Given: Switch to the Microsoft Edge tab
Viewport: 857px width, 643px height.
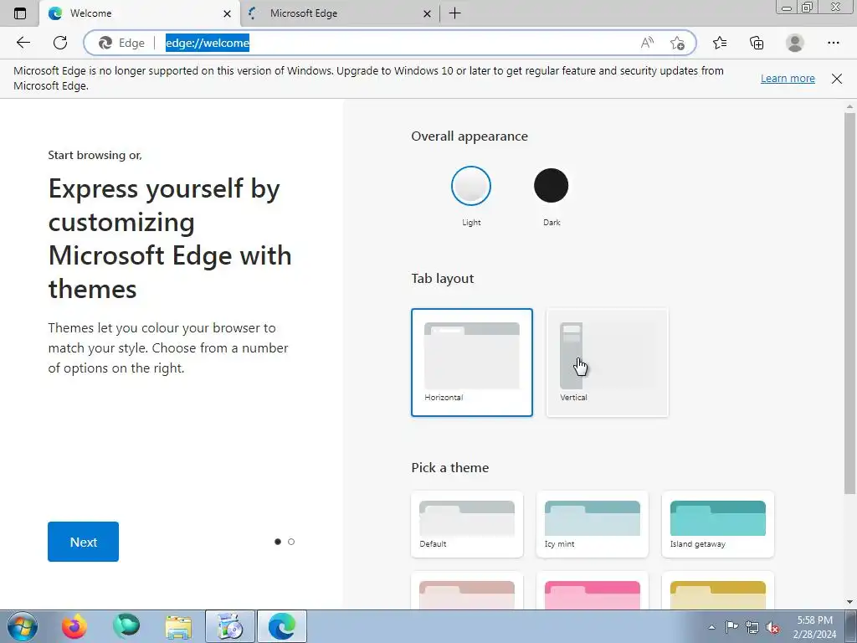Looking at the screenshot, I should [339, 13].
